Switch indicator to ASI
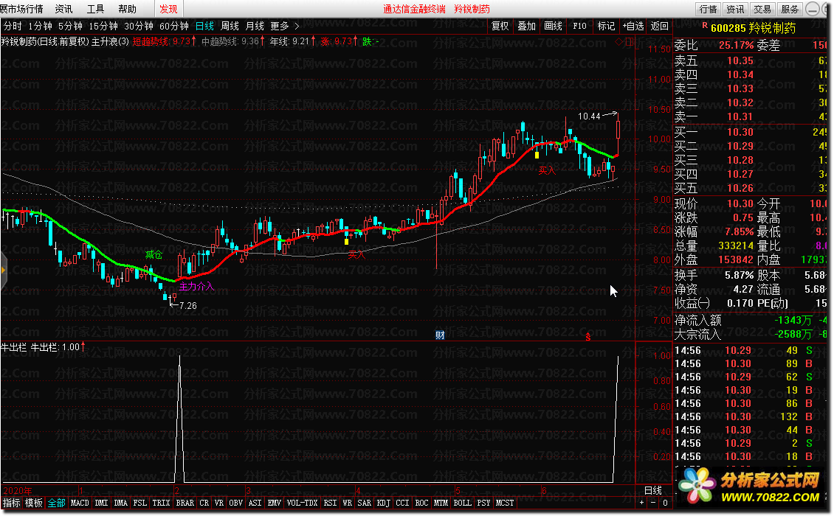 pyautogui.click(x=255, y=503)
